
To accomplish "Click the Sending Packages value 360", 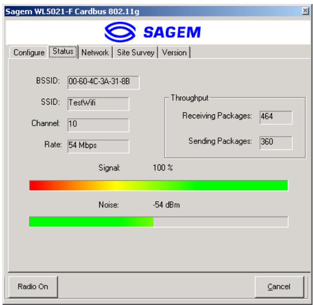I will point(276,142).
